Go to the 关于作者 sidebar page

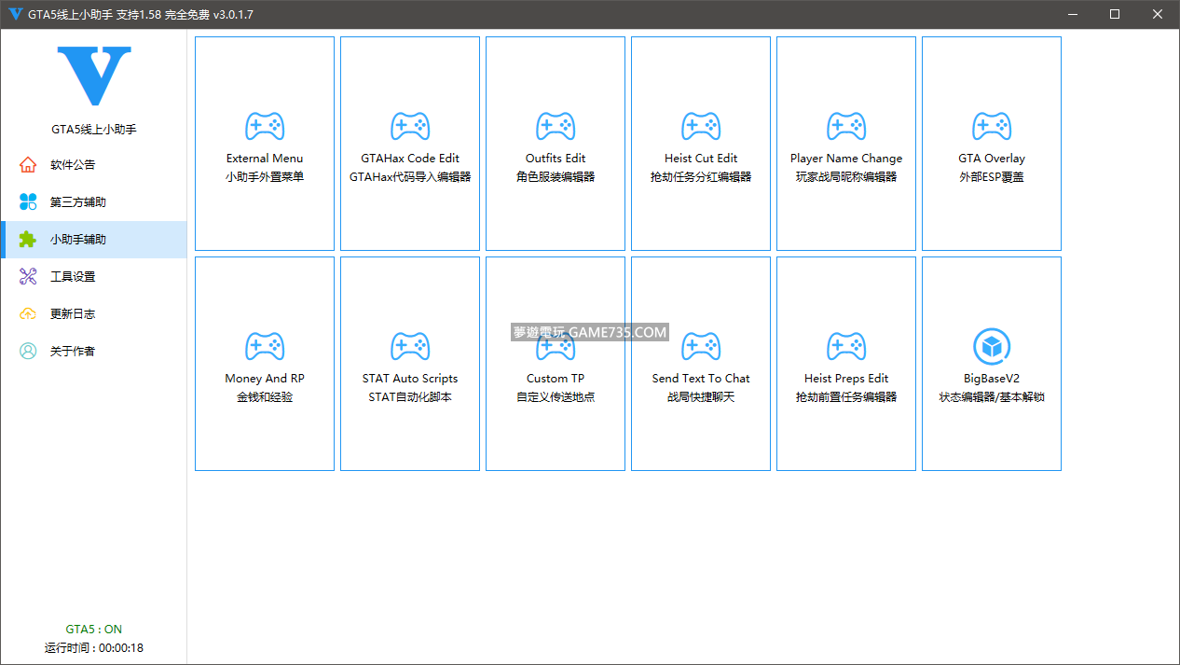(x=73, y=352)
